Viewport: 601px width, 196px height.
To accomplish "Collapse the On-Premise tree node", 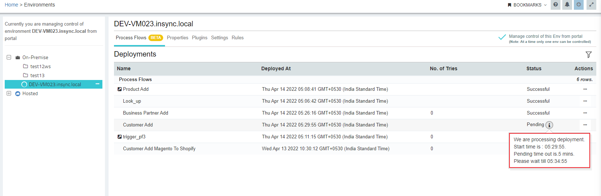I will point(9,57).
